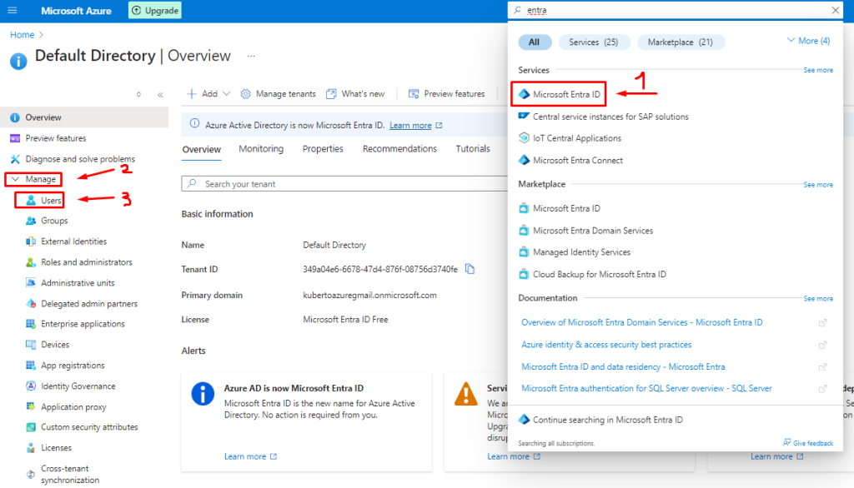The width and height of the screenshot is (854, 488).
Task: Clear the search box with X
Action: point(835,10)
